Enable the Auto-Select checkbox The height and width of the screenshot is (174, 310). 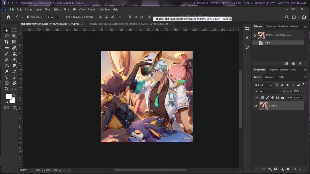pos(28,17)
